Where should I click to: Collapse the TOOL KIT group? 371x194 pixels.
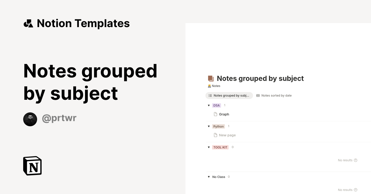209,147
